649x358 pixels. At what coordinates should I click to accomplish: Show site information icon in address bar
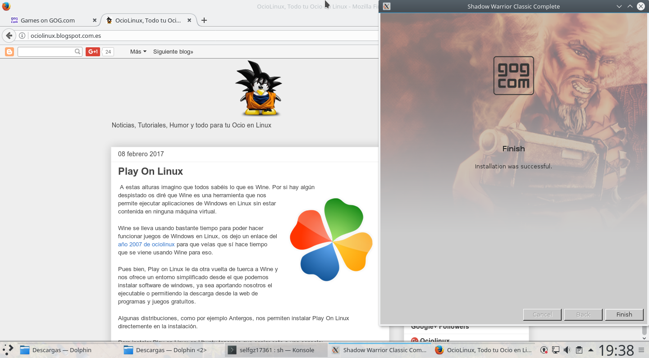click(22, 36)
